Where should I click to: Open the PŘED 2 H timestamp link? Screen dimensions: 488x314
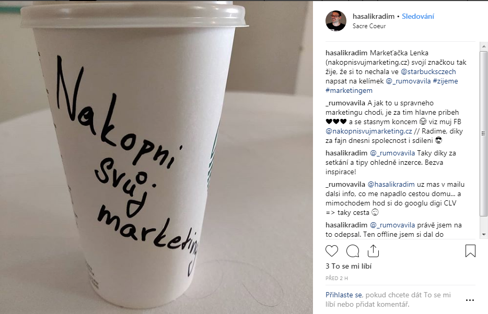coord(337,279)
